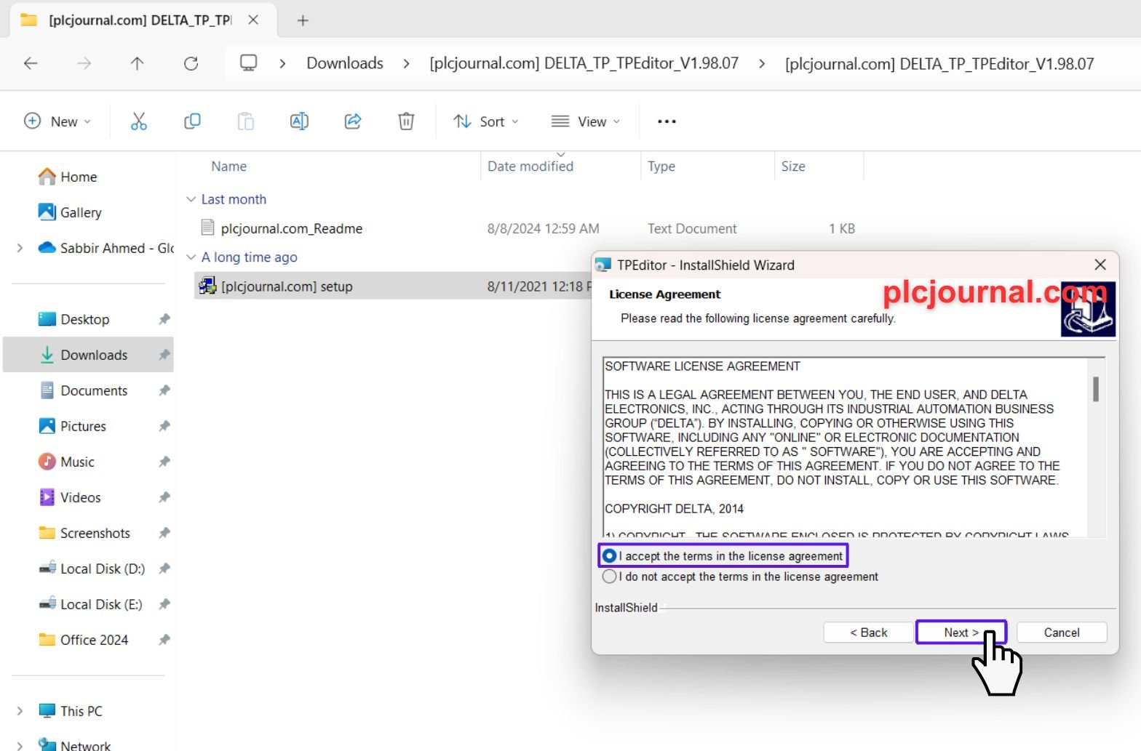This screenshot has height=751, width=1141.
Task: Select the [plcjournal.com] setup file
Action: [287, 286]
